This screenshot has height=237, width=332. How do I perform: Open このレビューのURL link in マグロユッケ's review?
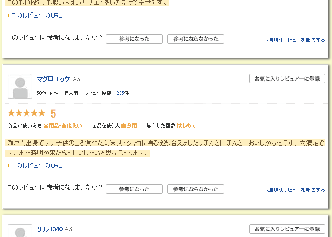tap(36, 166)
